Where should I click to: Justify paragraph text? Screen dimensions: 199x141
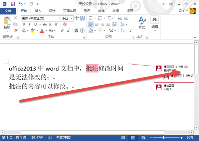[108, 24]
